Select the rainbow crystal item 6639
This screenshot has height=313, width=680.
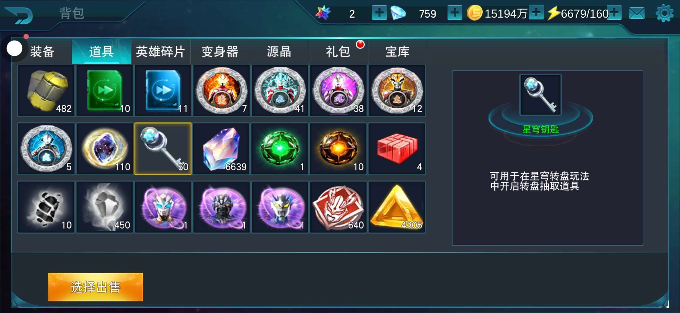tap(221, 149)
